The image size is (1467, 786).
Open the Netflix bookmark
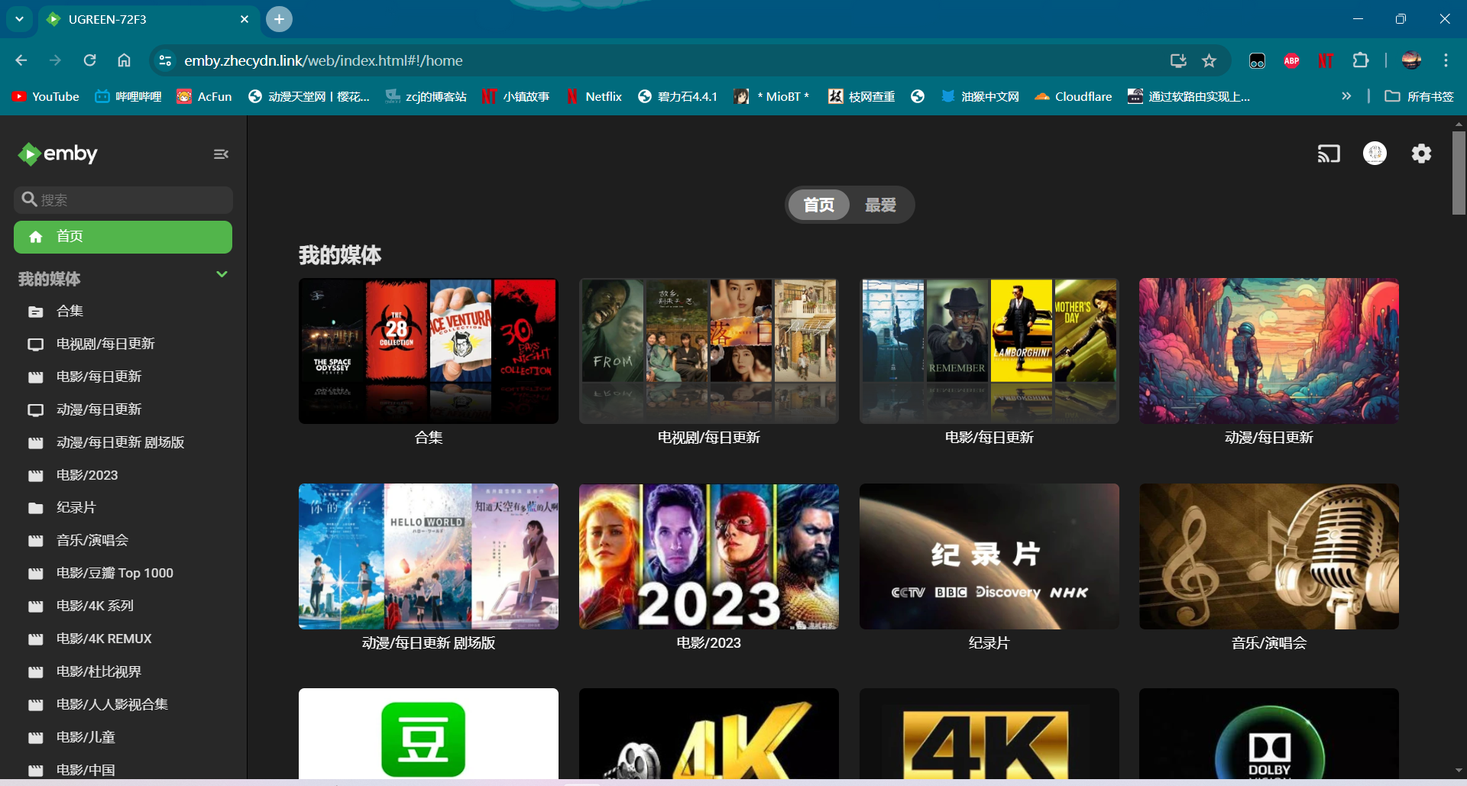pyautogui.click(x=594, y=96)
